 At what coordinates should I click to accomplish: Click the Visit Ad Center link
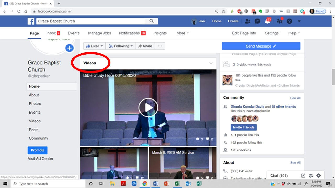pyautogui.click(x=41, y=159)
